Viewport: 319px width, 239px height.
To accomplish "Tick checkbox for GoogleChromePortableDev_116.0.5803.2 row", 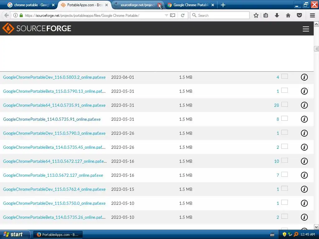I will [284, 77].
